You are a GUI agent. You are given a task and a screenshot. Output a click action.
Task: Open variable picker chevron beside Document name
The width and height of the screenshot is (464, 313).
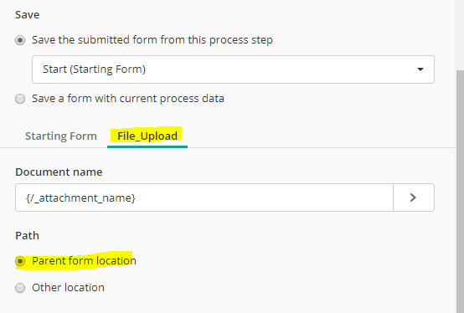pyautogui.click(x=414, y=198)
